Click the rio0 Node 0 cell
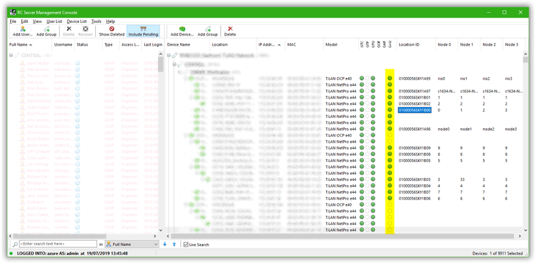 (442, 78)
